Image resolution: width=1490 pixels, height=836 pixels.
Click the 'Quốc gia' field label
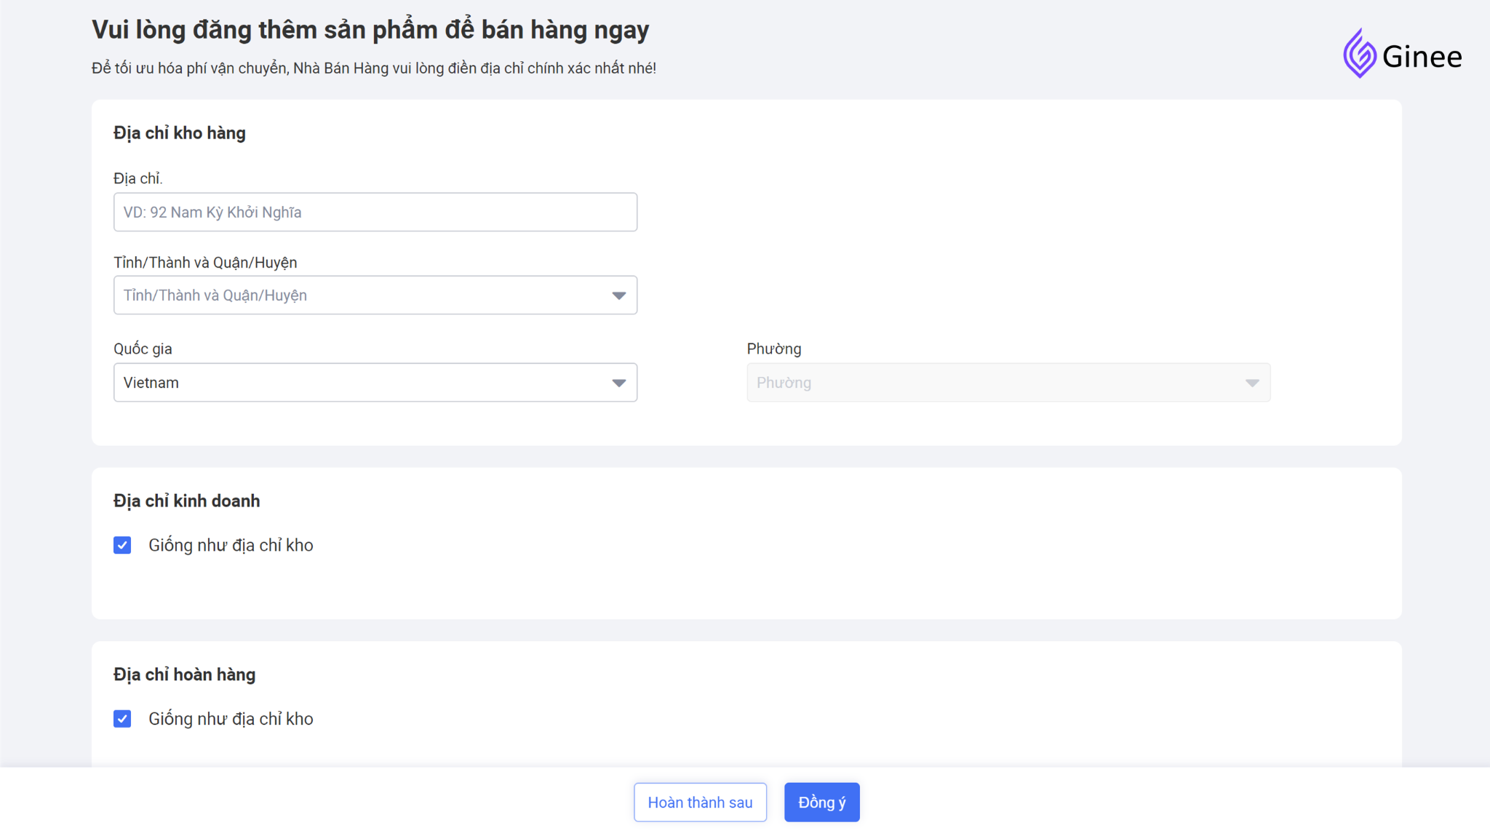[143, 349]
